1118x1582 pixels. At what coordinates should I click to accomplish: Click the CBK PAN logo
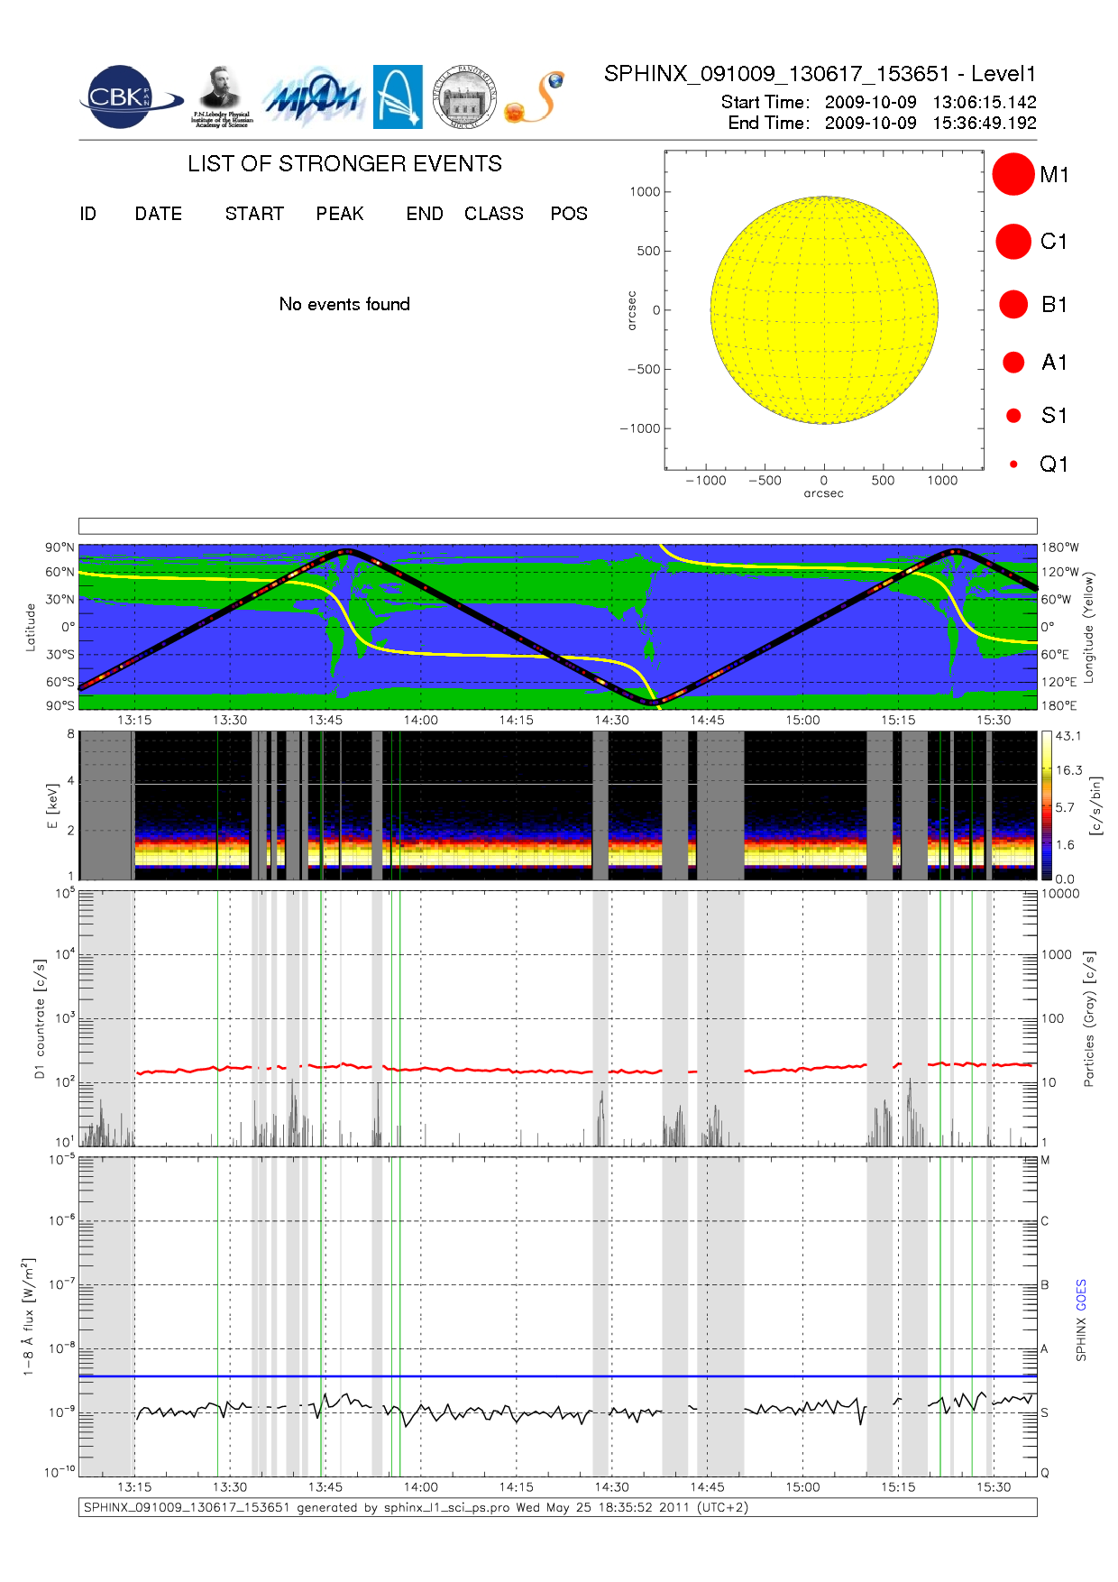point(131,97)
